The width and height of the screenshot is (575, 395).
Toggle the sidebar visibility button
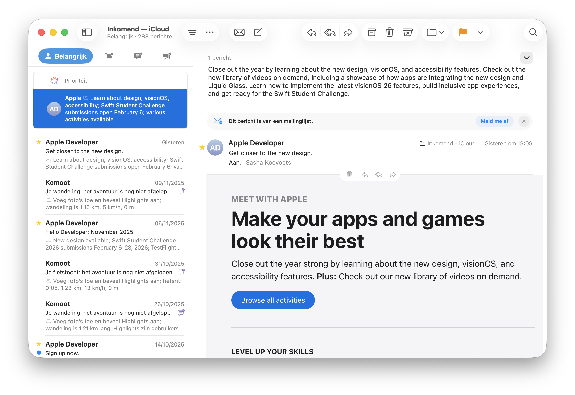tap(87, 32)
